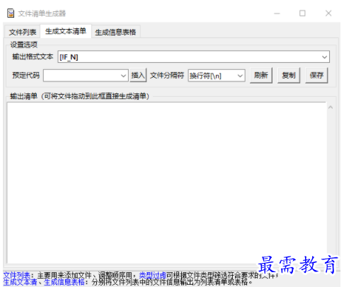Image resolution: width=344 pixels, height=287 pixels.
Task: Click the 文件清单生成器 app icon in title bar
Action: pyautogui.click(x=11, y=13)
